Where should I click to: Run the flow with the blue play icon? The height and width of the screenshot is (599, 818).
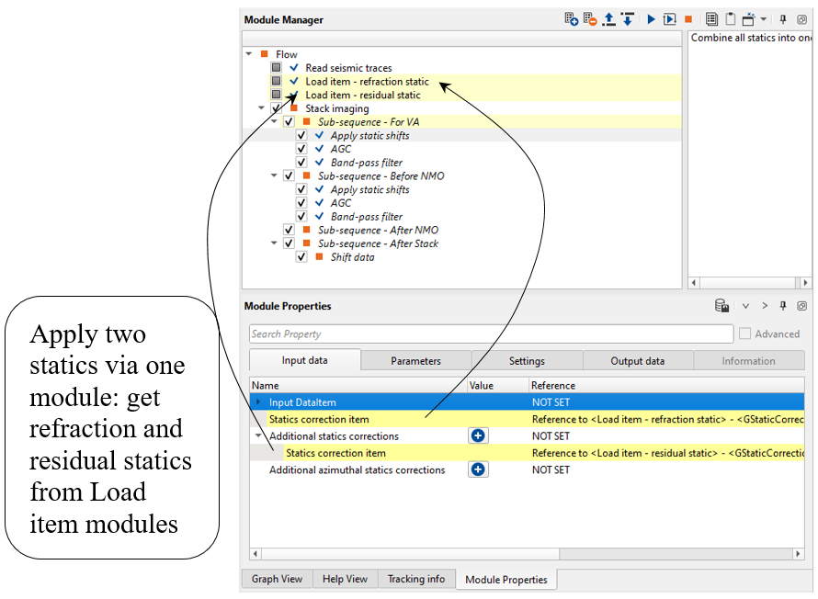tap(651, 19)
